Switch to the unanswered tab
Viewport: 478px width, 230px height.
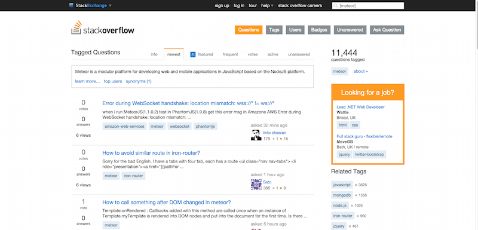click(x=299, y=54)
